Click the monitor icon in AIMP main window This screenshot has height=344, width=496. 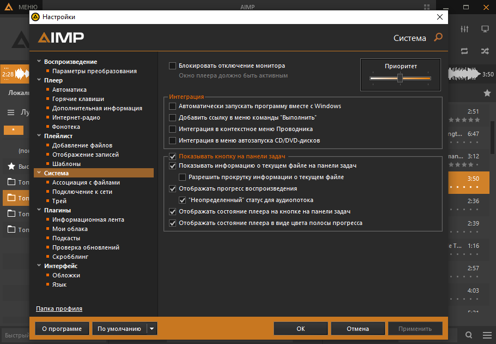(x=485, y=29)
